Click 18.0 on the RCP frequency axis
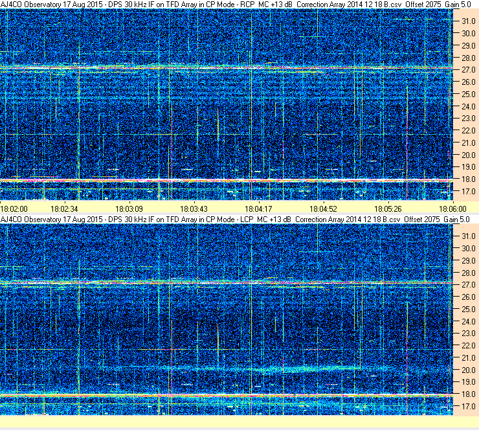Screen dimensions: 479x430 click(468, 179)
